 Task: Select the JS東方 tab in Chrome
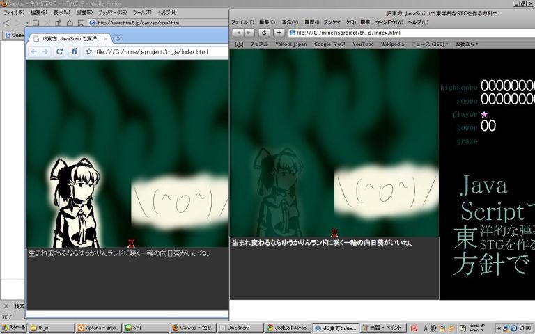pos(70,39)
